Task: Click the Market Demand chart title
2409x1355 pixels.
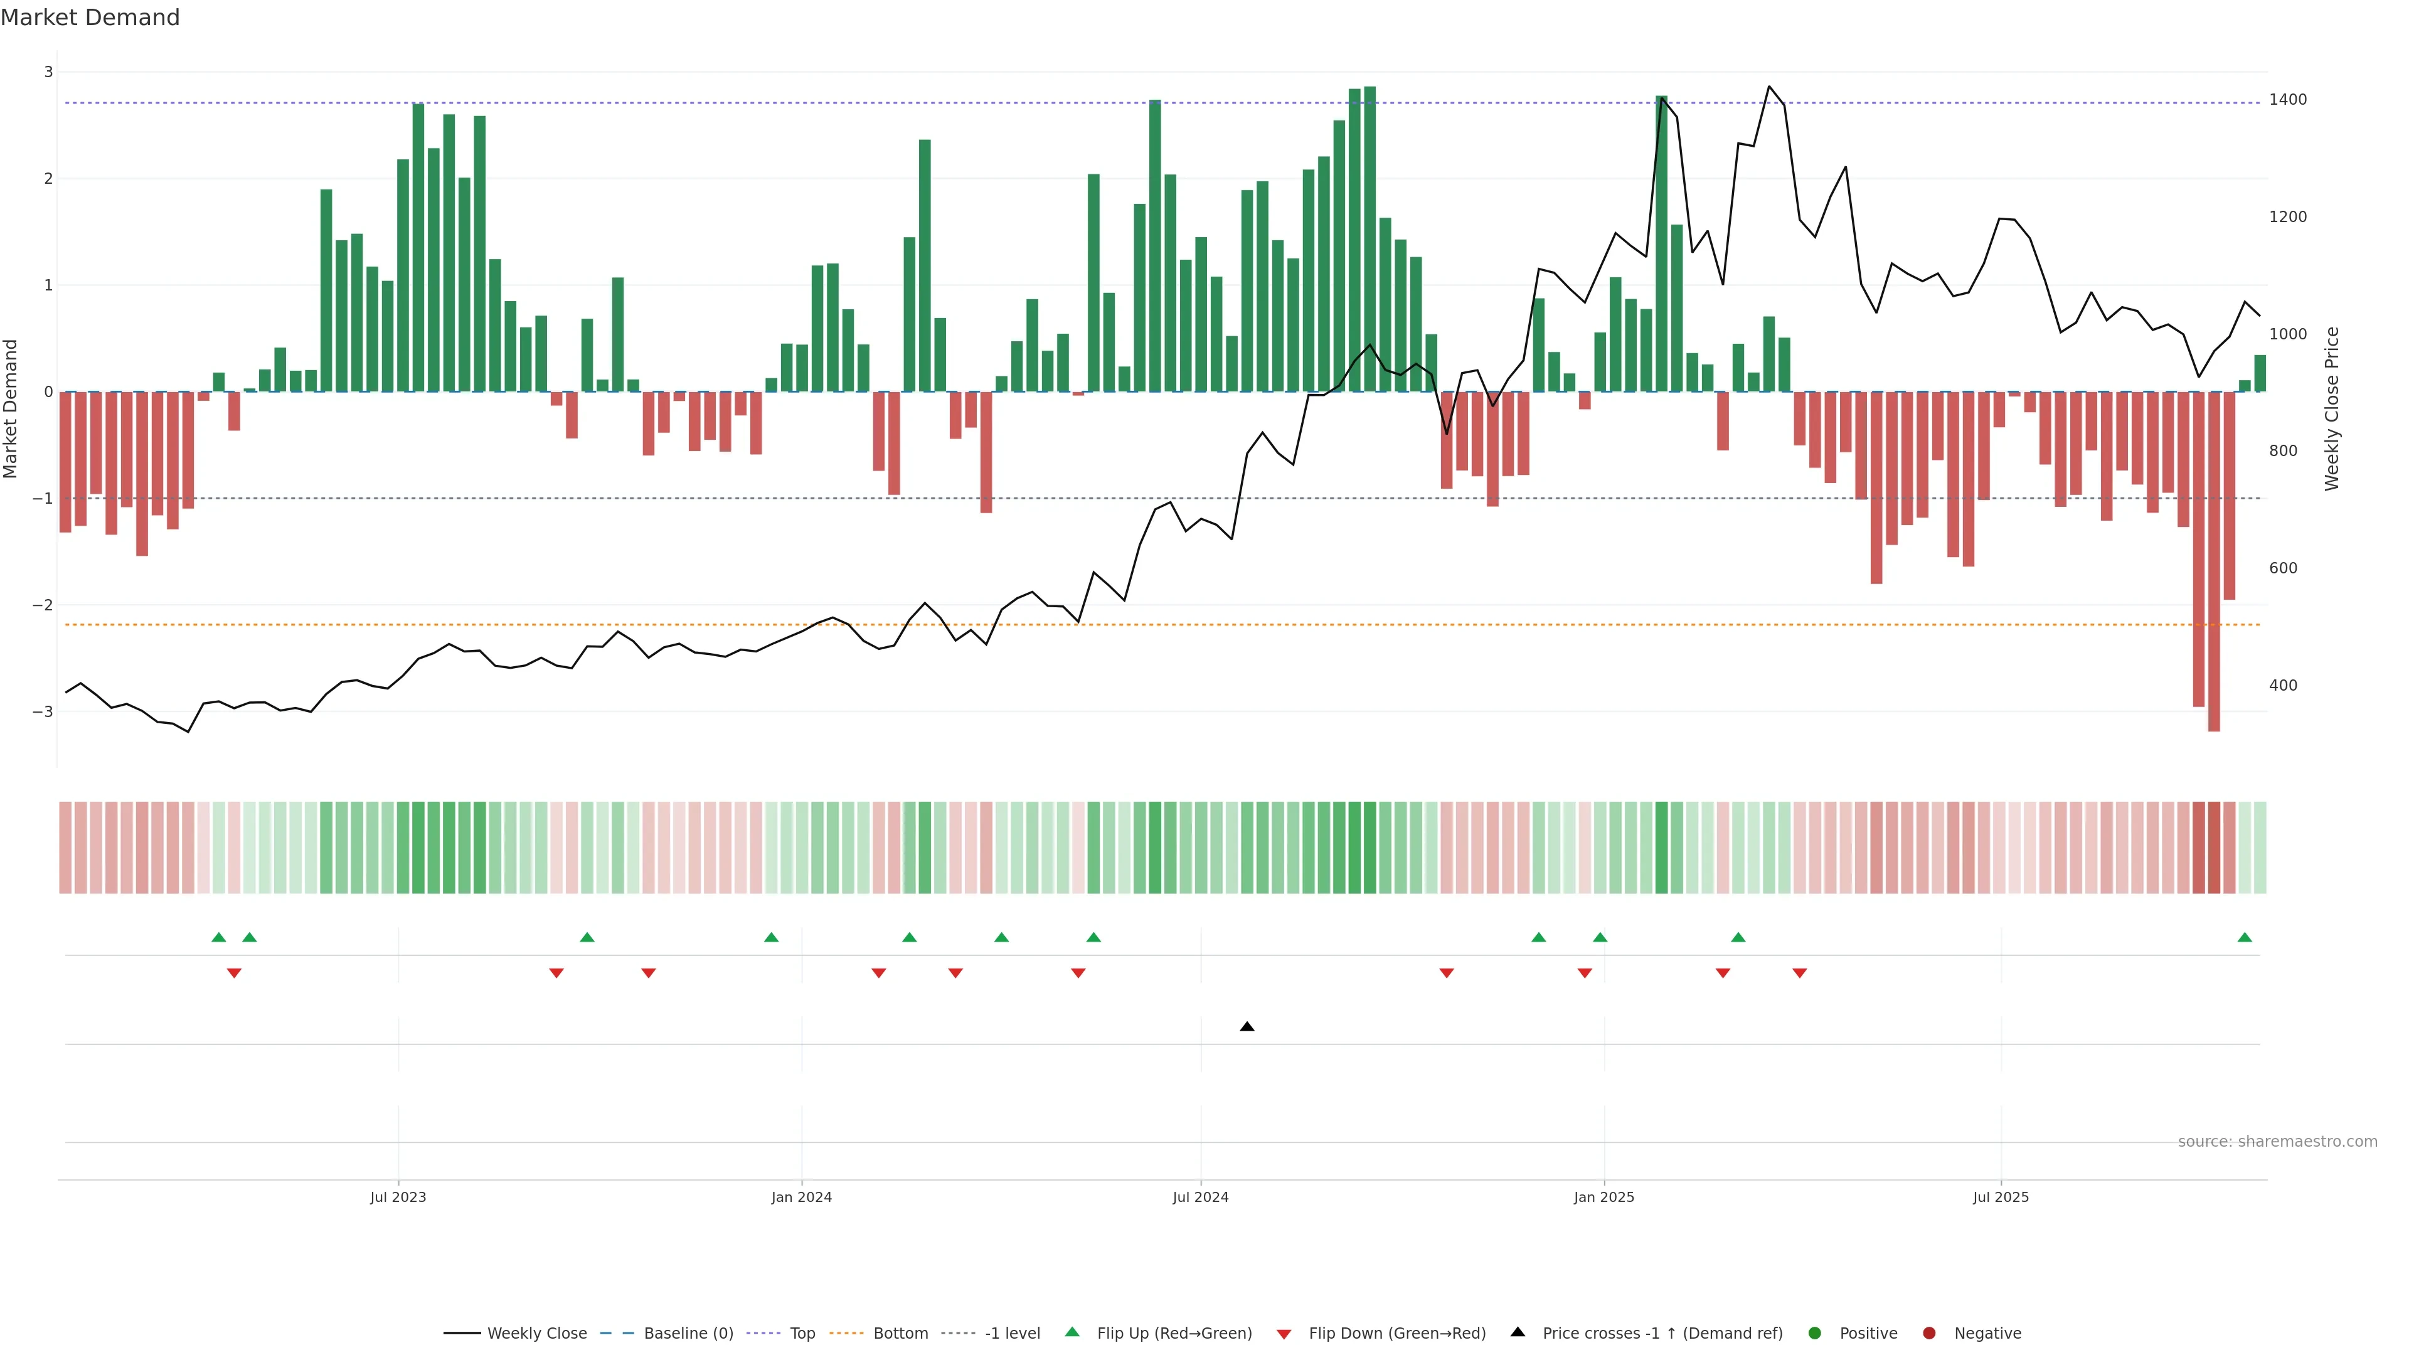Action: (90, 18)
